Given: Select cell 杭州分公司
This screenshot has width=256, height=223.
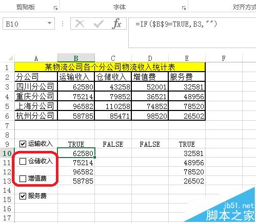Looking at the screenshot, I should (36, 116).
